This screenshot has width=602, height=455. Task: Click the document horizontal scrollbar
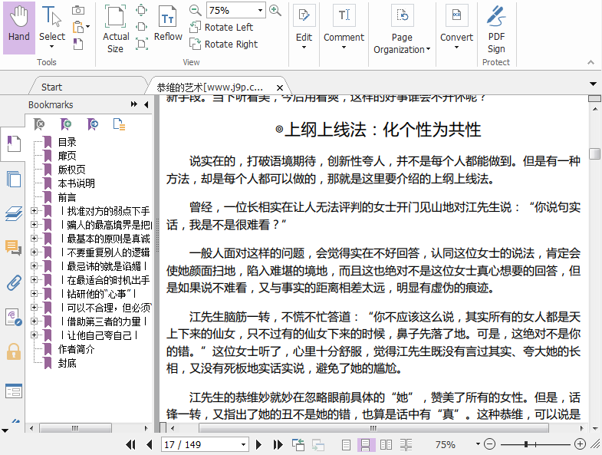click(373, 427)
